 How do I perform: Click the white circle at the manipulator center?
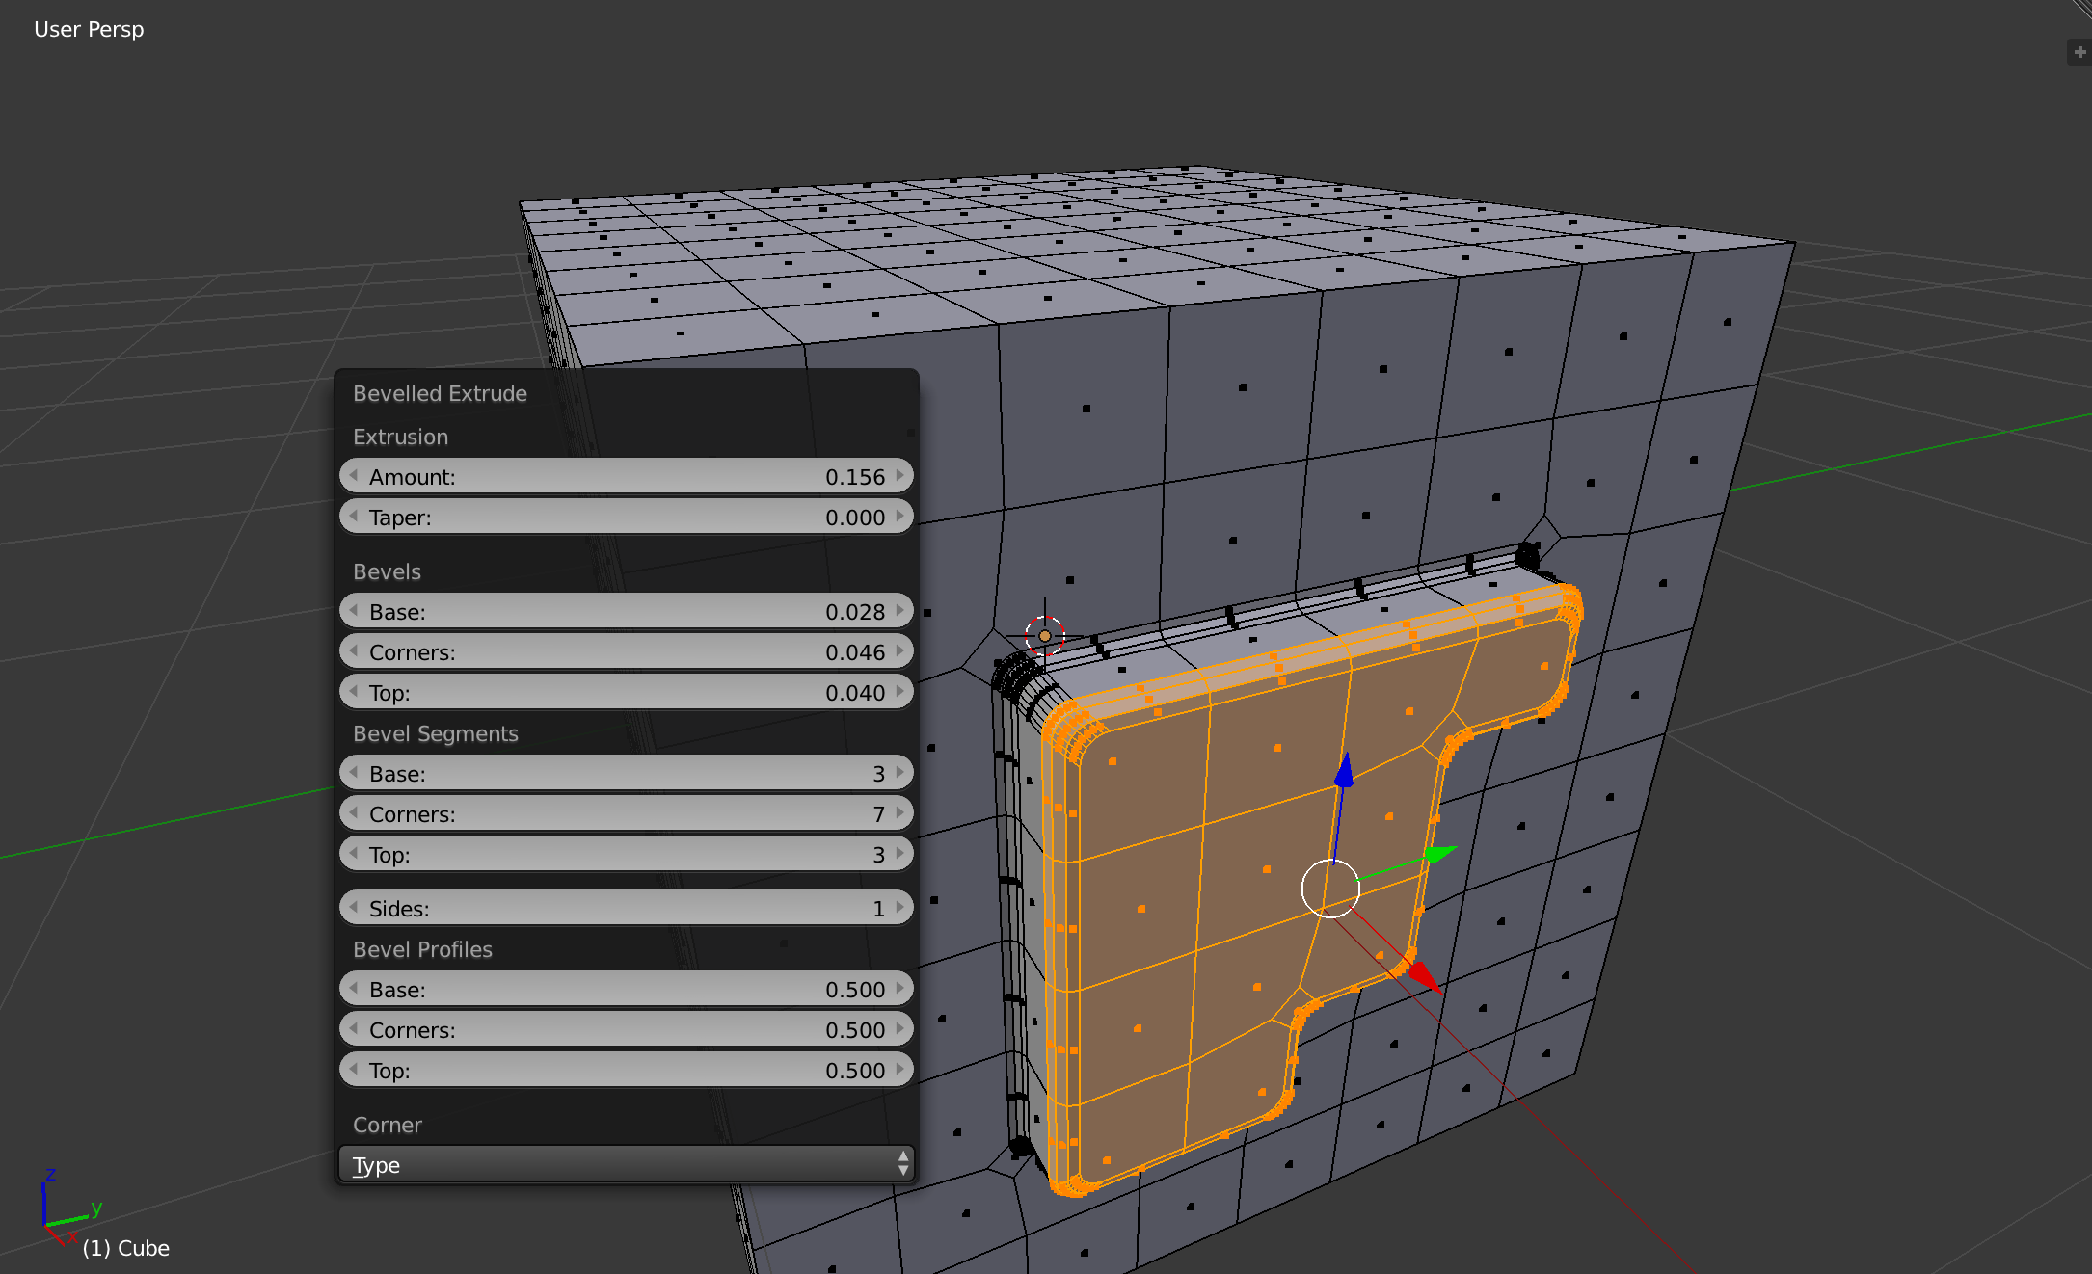point(1330,889)
